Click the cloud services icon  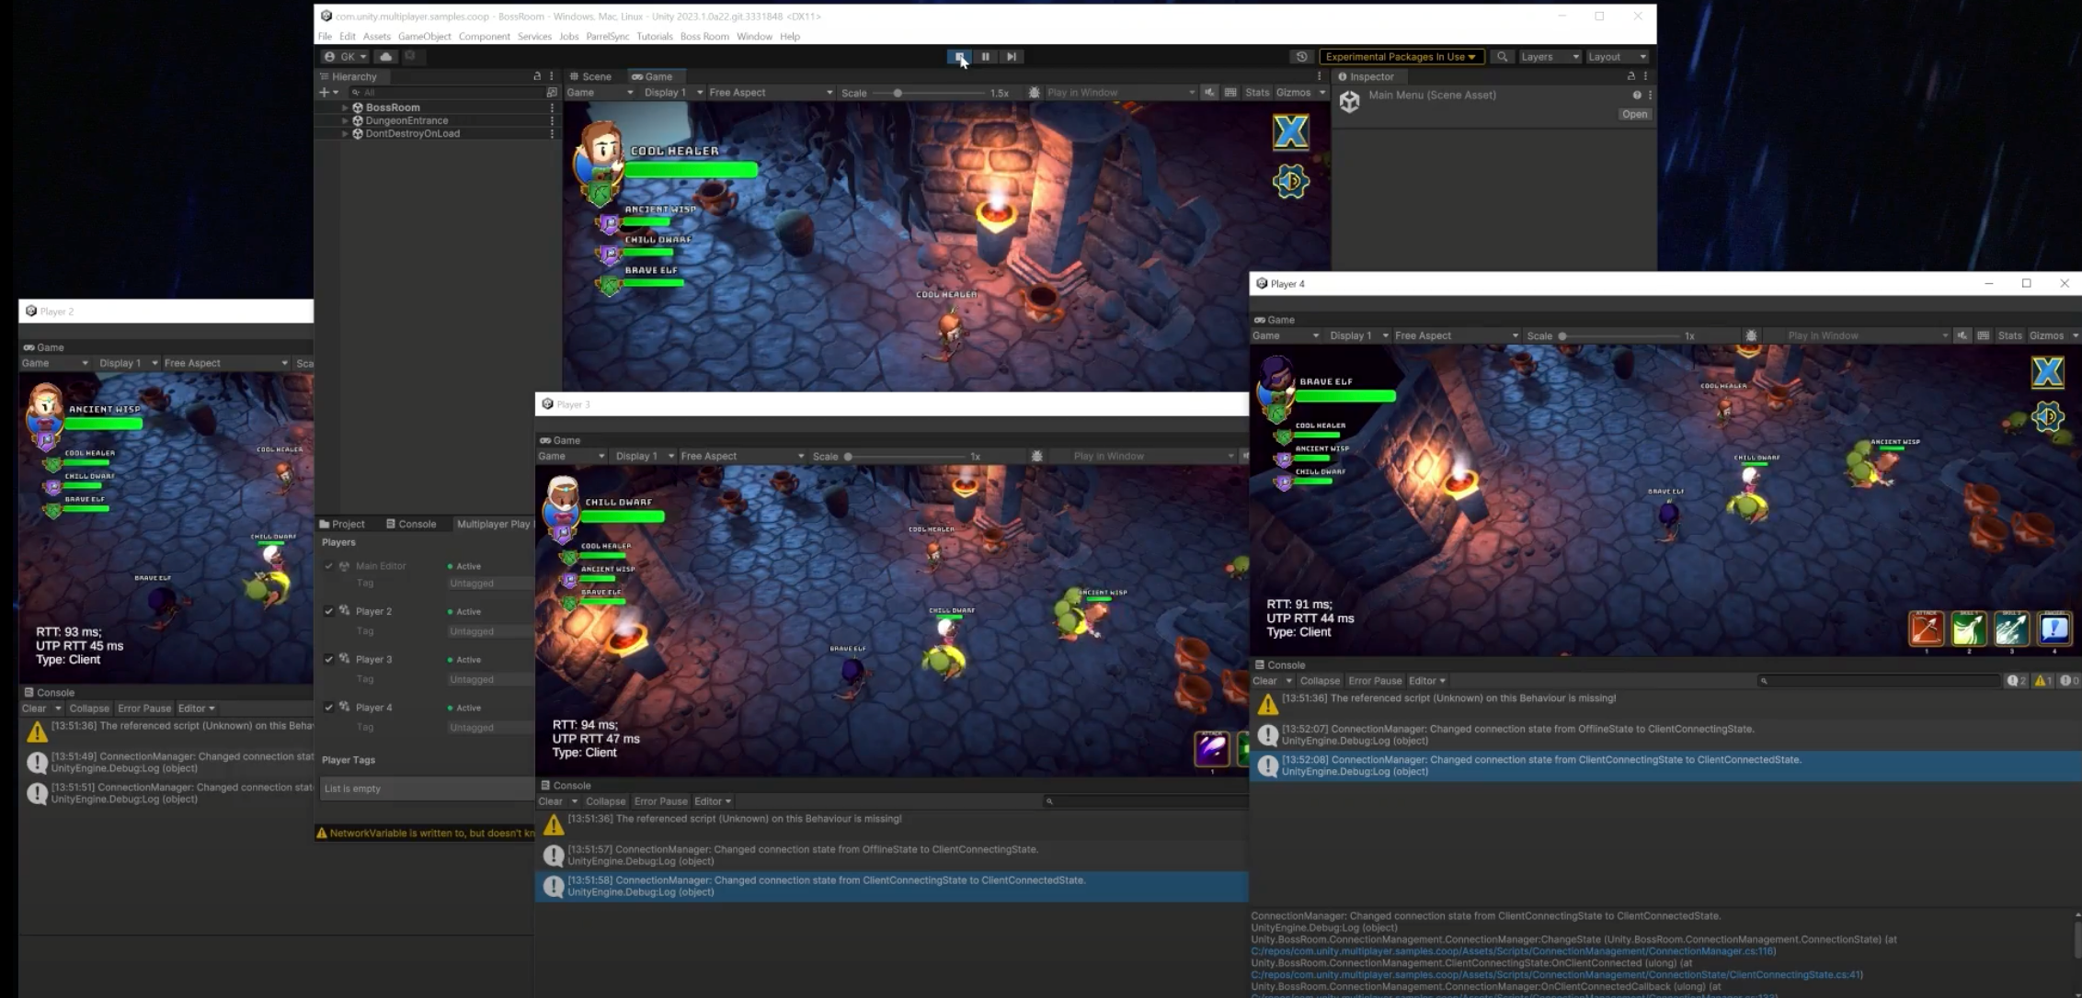(386, 57)
